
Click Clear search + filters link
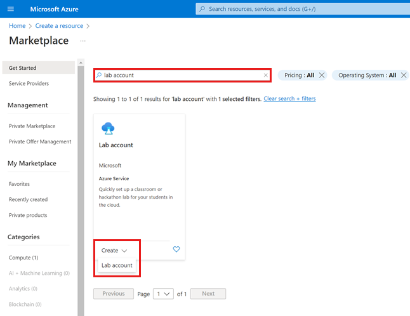(289, 98)
